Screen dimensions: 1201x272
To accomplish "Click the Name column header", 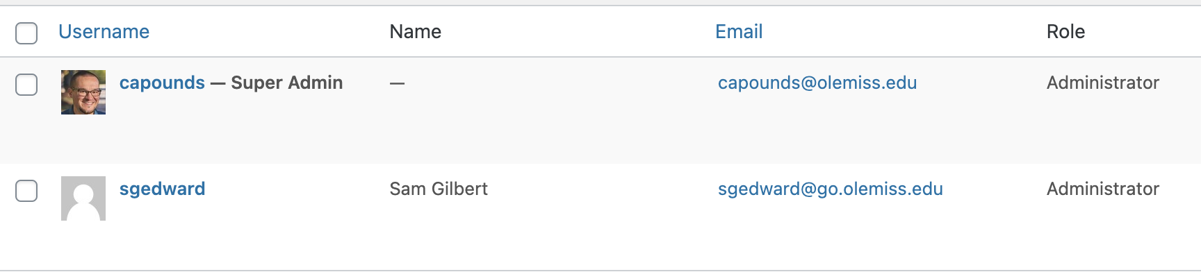I will (415, 32).
